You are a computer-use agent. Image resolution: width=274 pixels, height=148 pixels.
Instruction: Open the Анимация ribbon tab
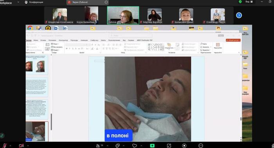pos(84,40)
